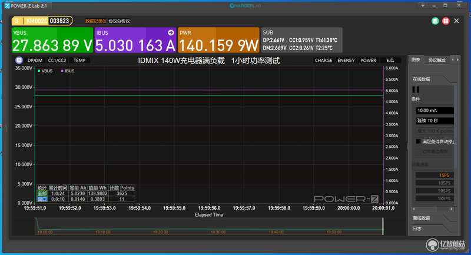Expand the 日志 section
The image size is (471, 255).
pos(433,228)
